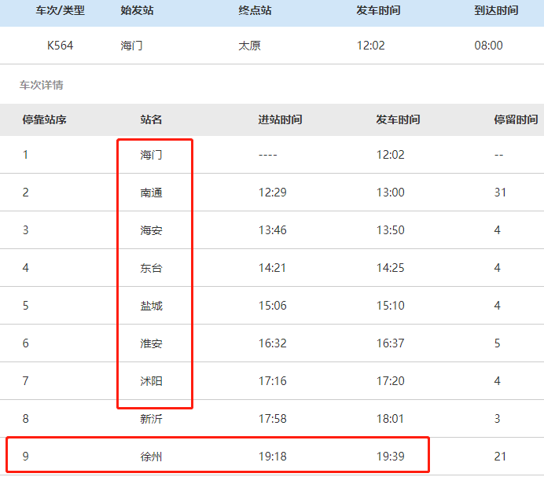Click origin station 海门 in the summary row

coord(131,46)
